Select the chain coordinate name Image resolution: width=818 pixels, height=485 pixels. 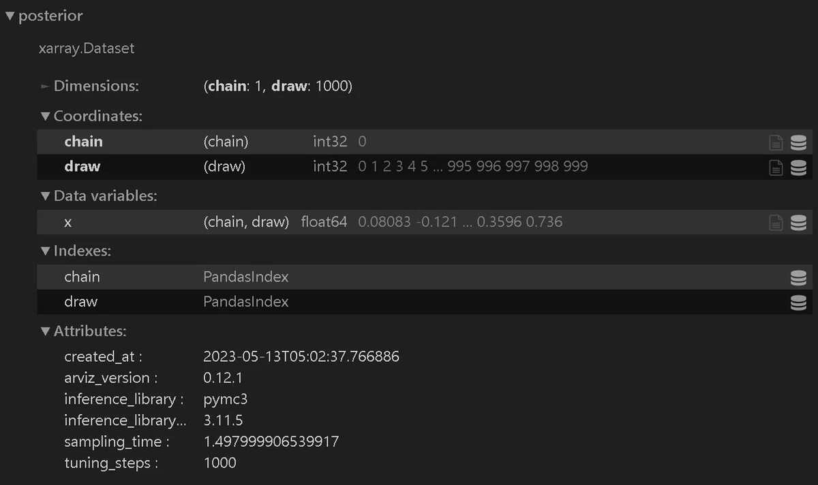click(83, 142)
